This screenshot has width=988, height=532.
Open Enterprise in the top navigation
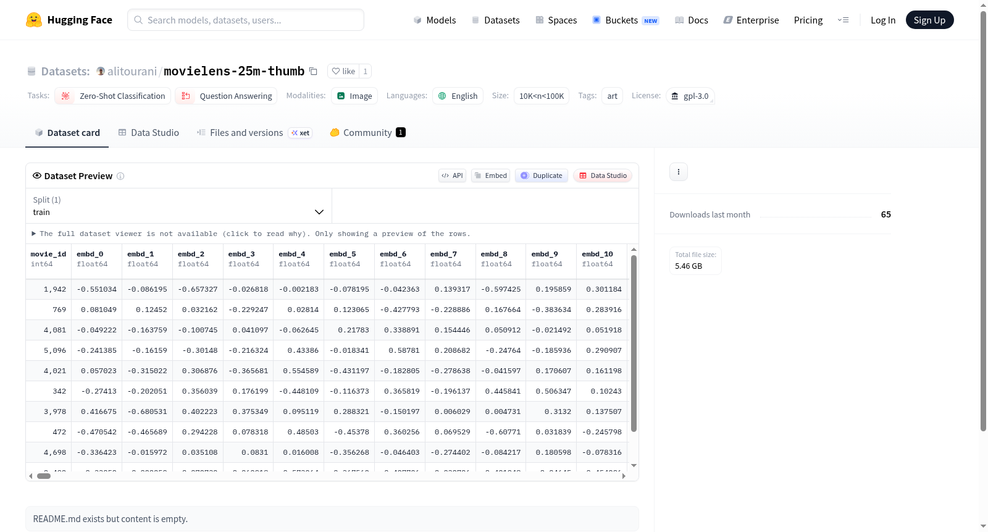tap(751, 20)
